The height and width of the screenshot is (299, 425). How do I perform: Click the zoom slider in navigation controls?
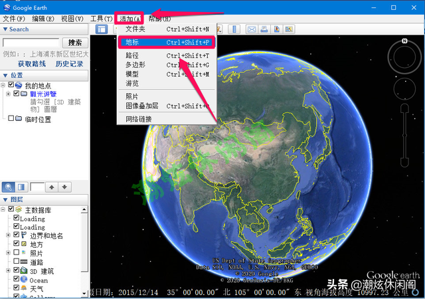404,135
